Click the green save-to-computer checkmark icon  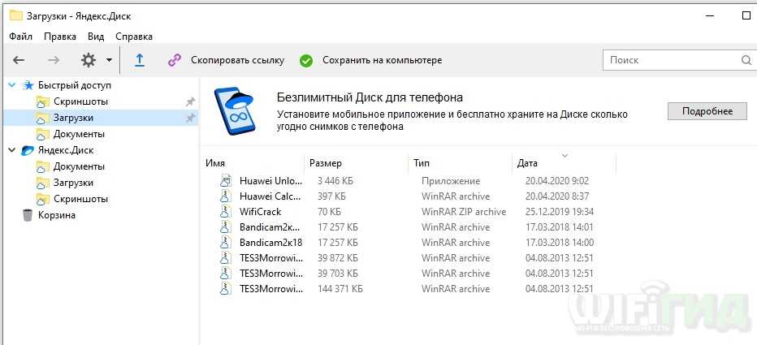coord(306,60)
